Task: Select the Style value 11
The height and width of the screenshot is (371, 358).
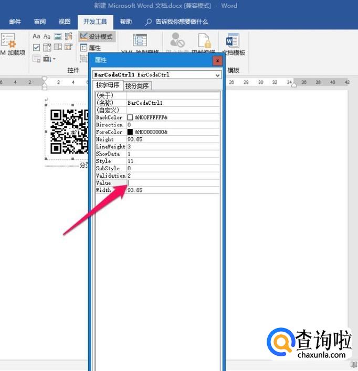Action: tap(173, 161)
